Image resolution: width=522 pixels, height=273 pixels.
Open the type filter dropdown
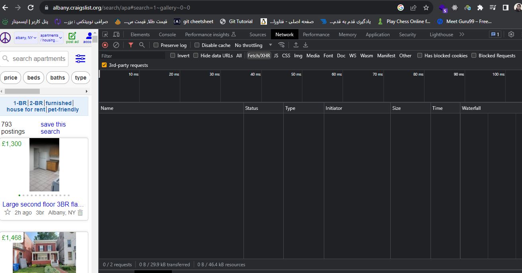point(81,78)
